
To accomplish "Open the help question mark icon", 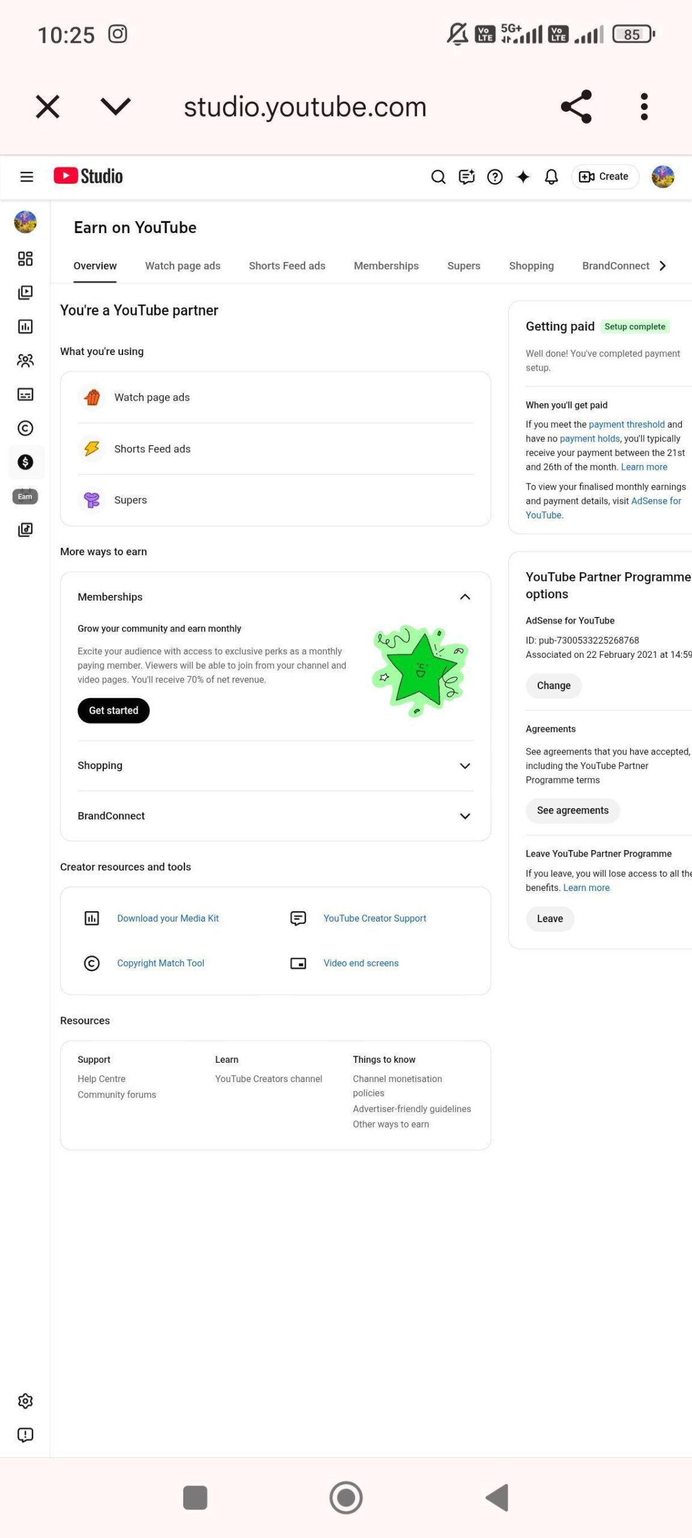I will pos(494,177).
